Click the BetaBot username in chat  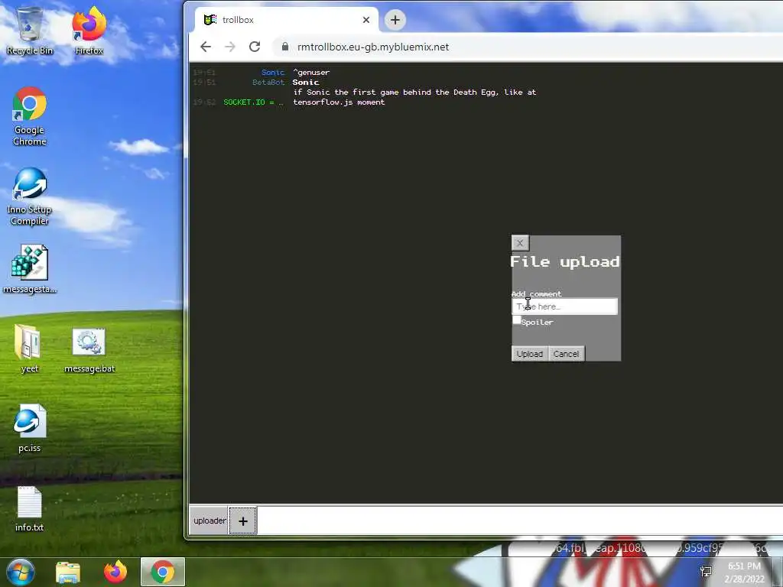point(268,83)
